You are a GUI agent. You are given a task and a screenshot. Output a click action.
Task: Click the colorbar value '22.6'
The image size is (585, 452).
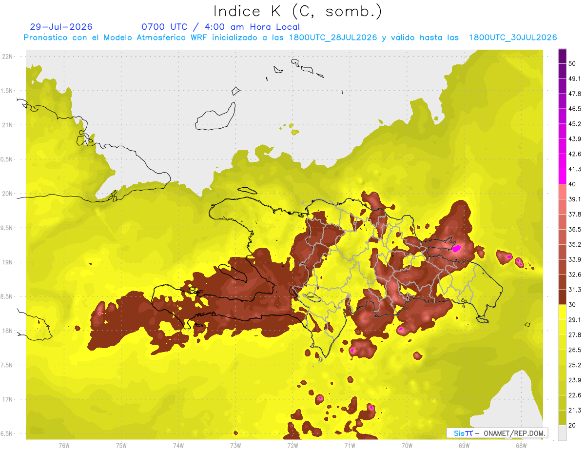[574, 395]
